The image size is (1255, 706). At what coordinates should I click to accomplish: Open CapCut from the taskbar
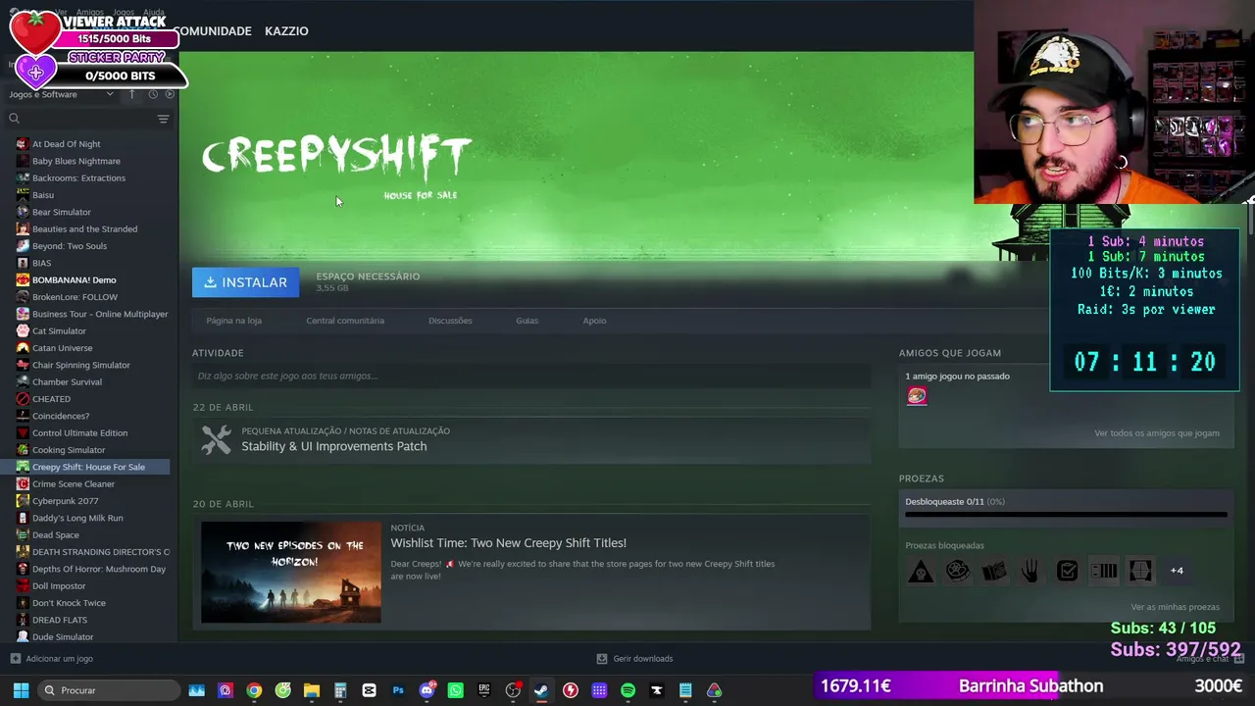(369, 690)
